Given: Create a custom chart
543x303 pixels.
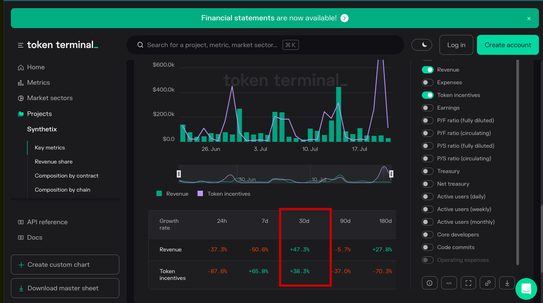Looking at the screenshot, I should point(65,265).
